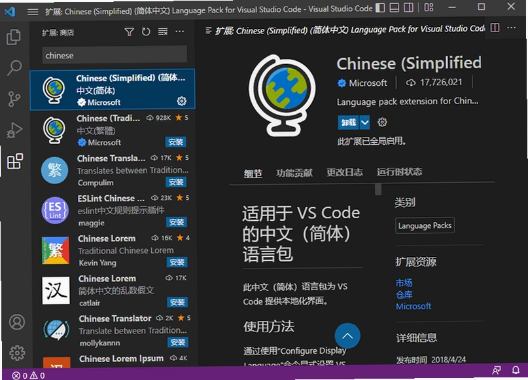Switch to the 更改日志 changelog tab
Image resolution: width=528 pixels, height=380 pixels.
click(x=345, y=172)
